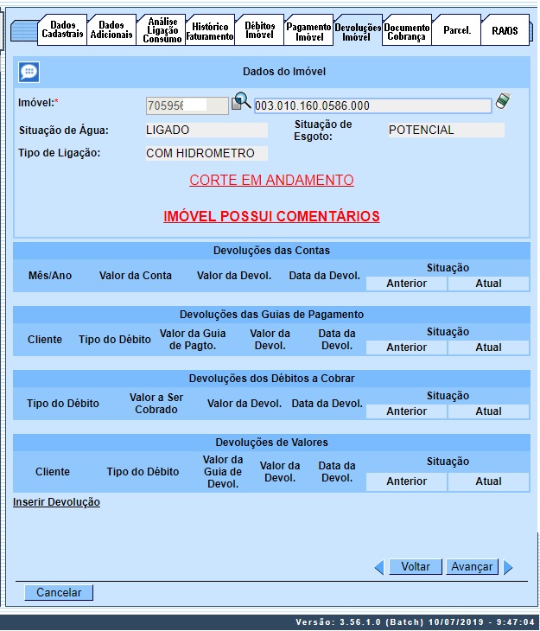The height and width of the screenshot is (631, 540).
Task: Open the Débitos Imóvel tab
Action: [x=260, y=29]
